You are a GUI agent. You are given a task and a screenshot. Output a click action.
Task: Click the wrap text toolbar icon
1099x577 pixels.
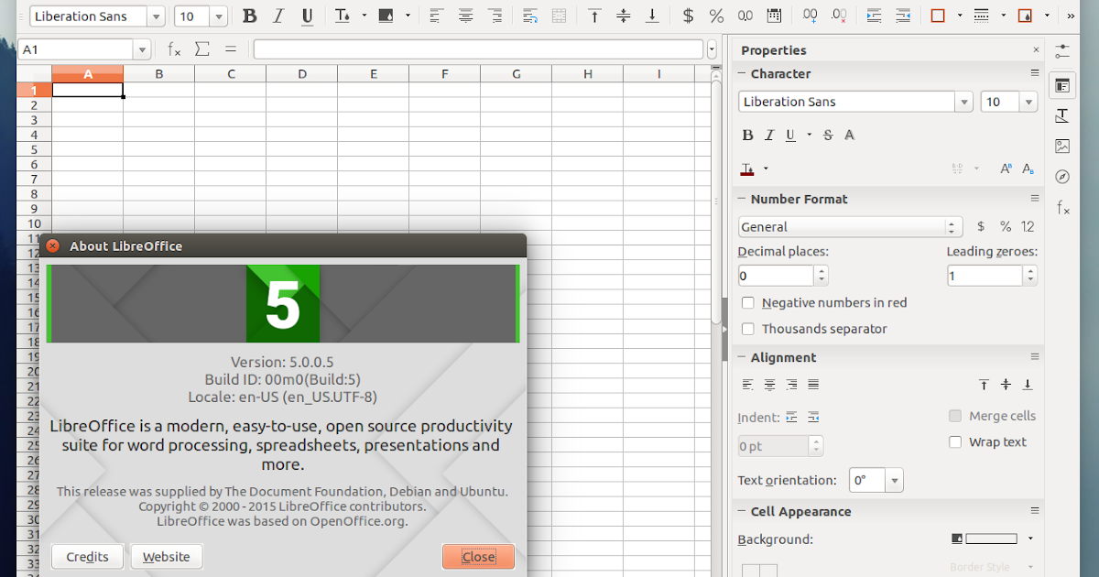pyautogui.click(x=530, y=16)
